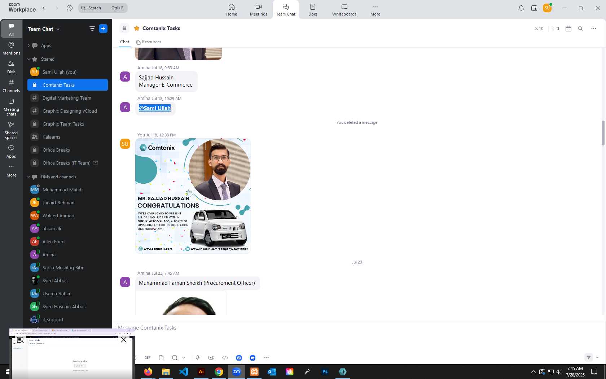606x379 pixels.
Task: Collapse the DMs and channels section
Action: pyautogui.click(x=29, y=177)
